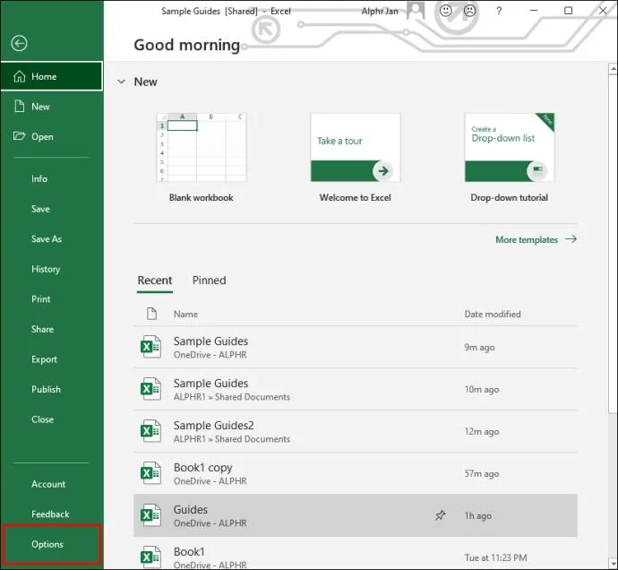This screenshot has width=618, height=570.
Task: Click the file icon in list header
Action: [151, 314]
